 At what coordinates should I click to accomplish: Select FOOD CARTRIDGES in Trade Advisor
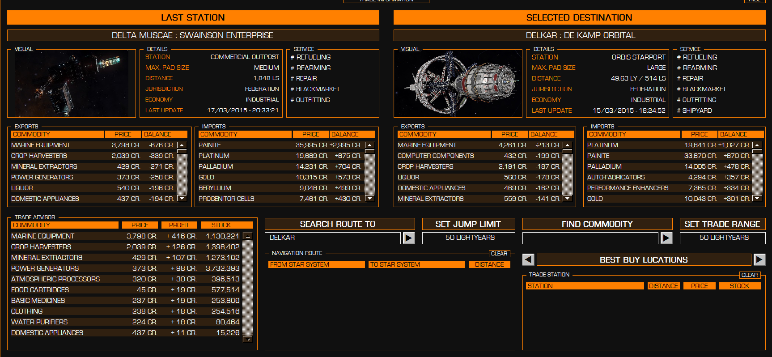coord(126,290)
